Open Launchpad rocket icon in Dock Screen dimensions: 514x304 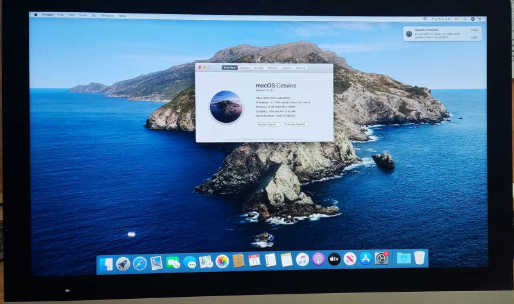tap(123, 264)
